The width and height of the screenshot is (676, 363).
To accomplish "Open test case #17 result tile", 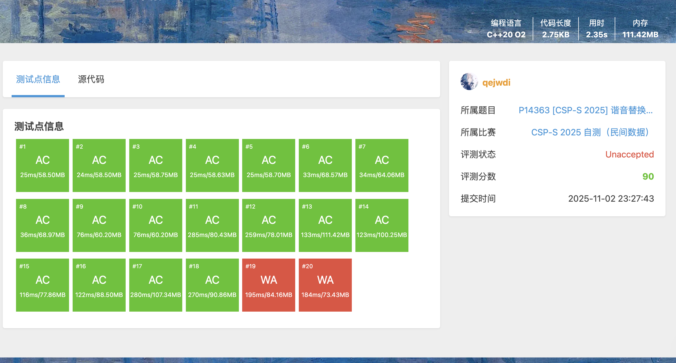I will tap(156, 285).
